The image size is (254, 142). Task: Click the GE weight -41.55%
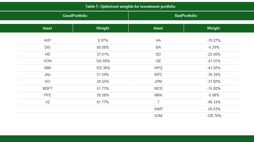(214, 61)
